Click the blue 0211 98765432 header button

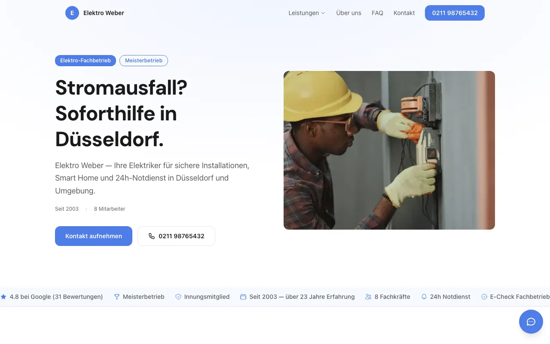pyautogui.click(x=455, y=13)
